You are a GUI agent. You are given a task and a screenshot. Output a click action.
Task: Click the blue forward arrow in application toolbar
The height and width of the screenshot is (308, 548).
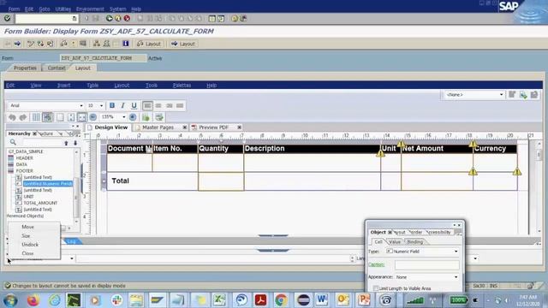tap(17, 44)
